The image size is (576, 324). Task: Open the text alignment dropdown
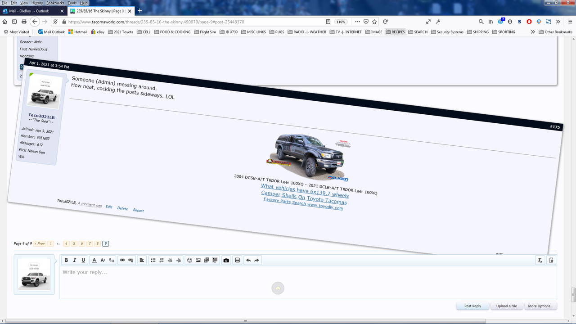tap(142, 260)
